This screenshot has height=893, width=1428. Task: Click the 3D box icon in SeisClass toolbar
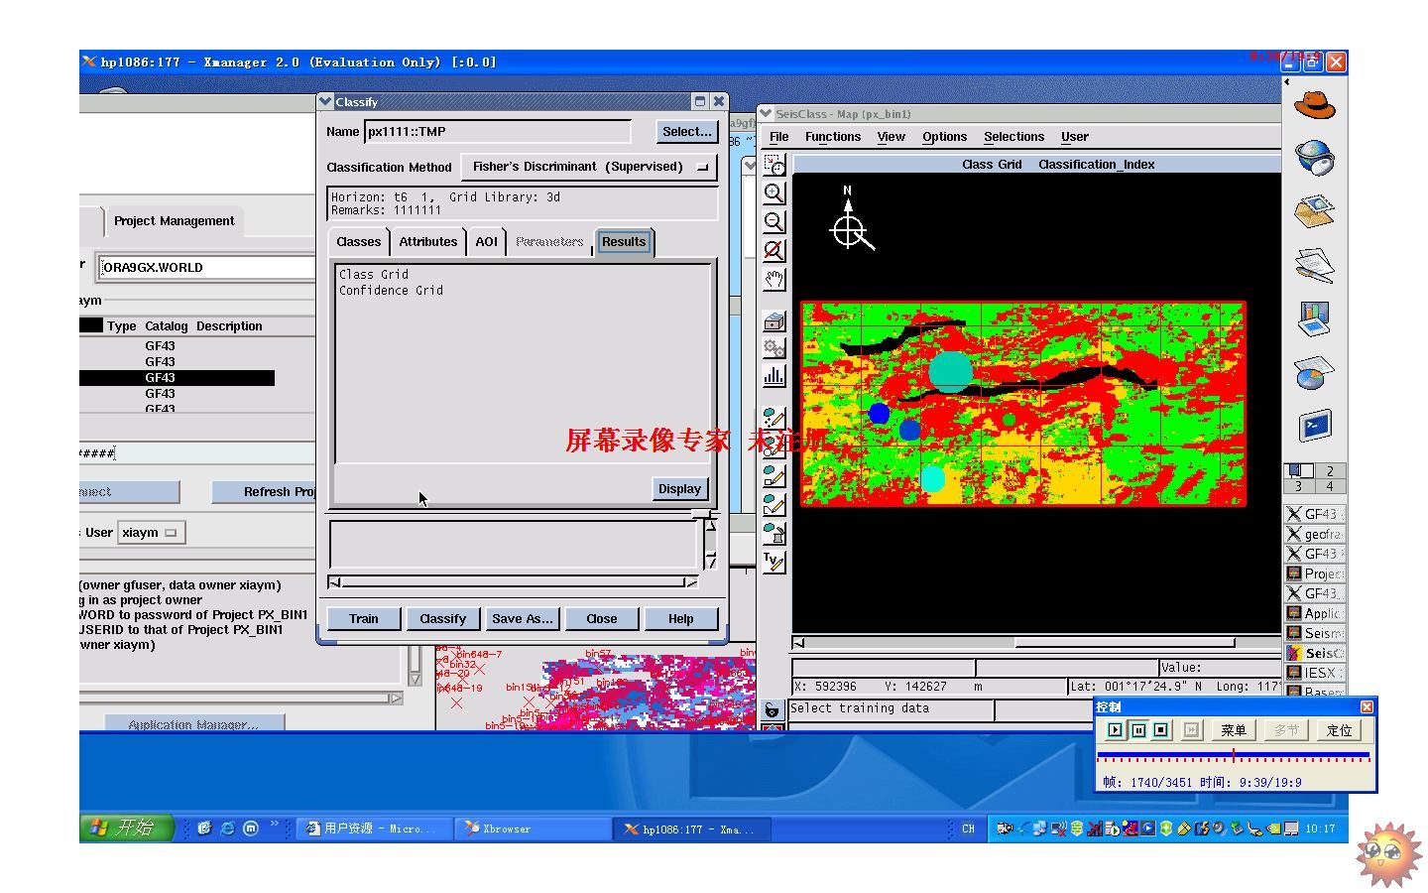(x=774, y=320)
